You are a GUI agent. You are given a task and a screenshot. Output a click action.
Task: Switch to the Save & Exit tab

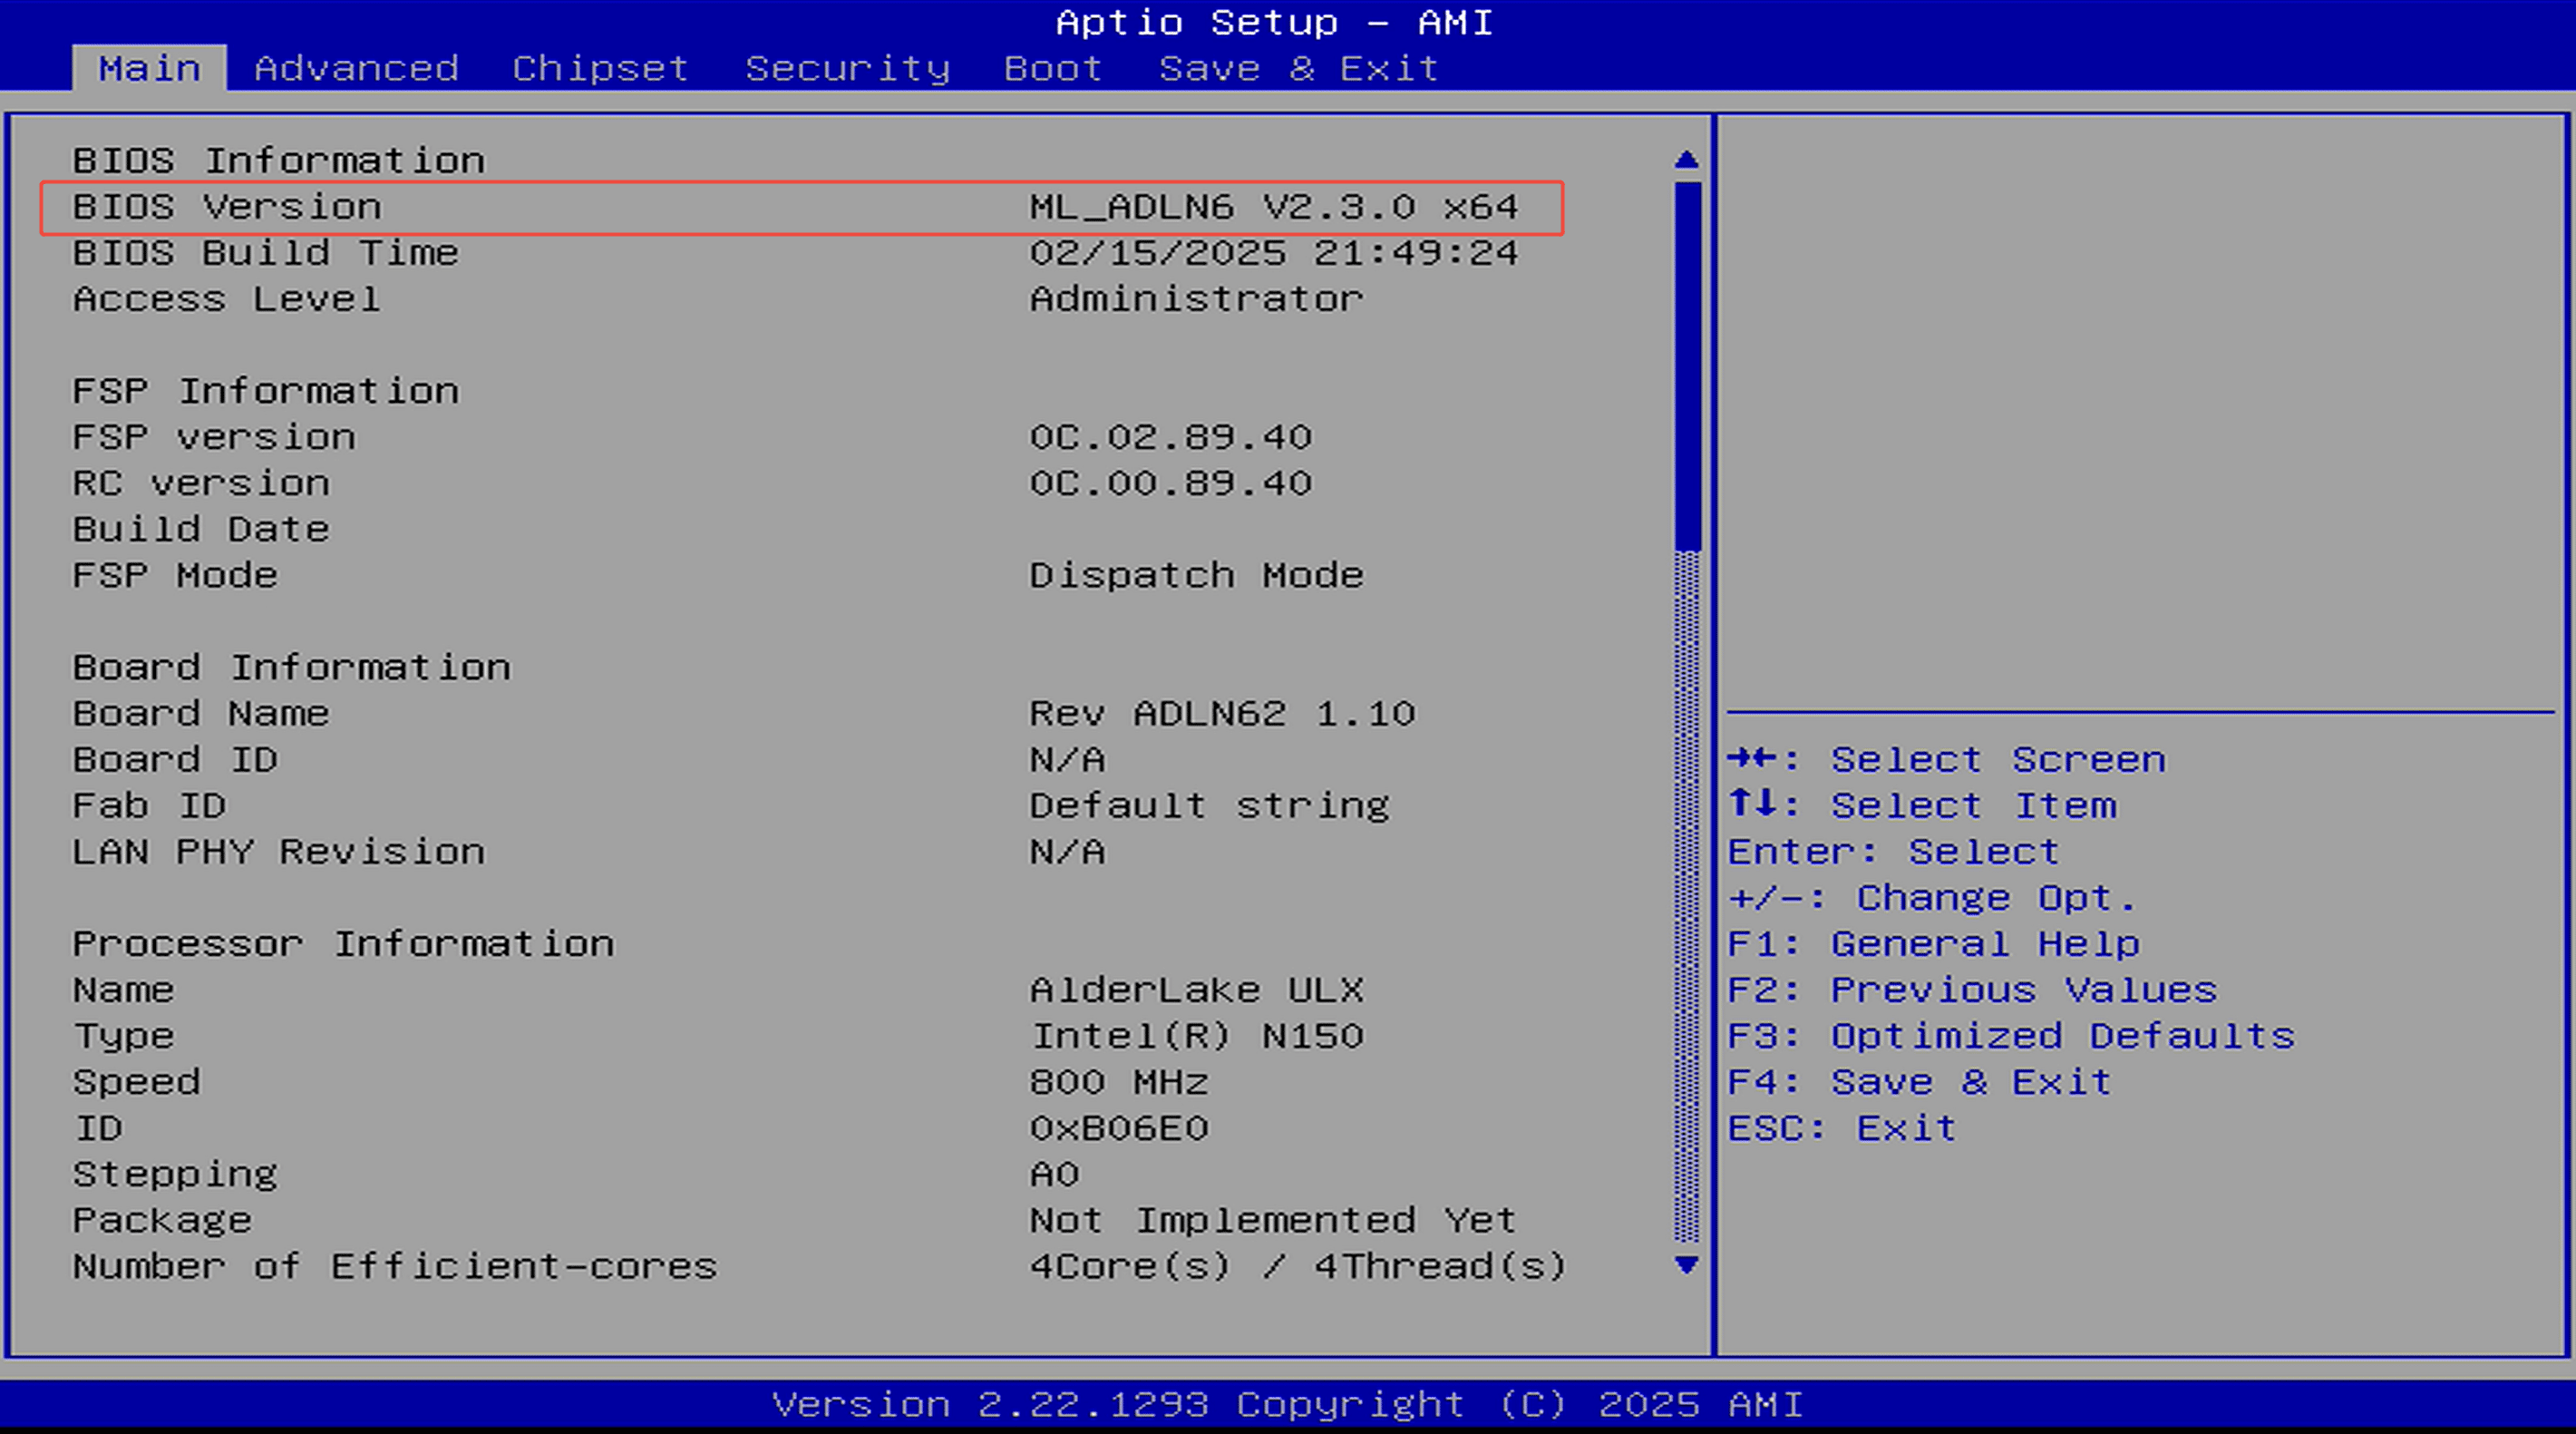[x=1295, y=67]
